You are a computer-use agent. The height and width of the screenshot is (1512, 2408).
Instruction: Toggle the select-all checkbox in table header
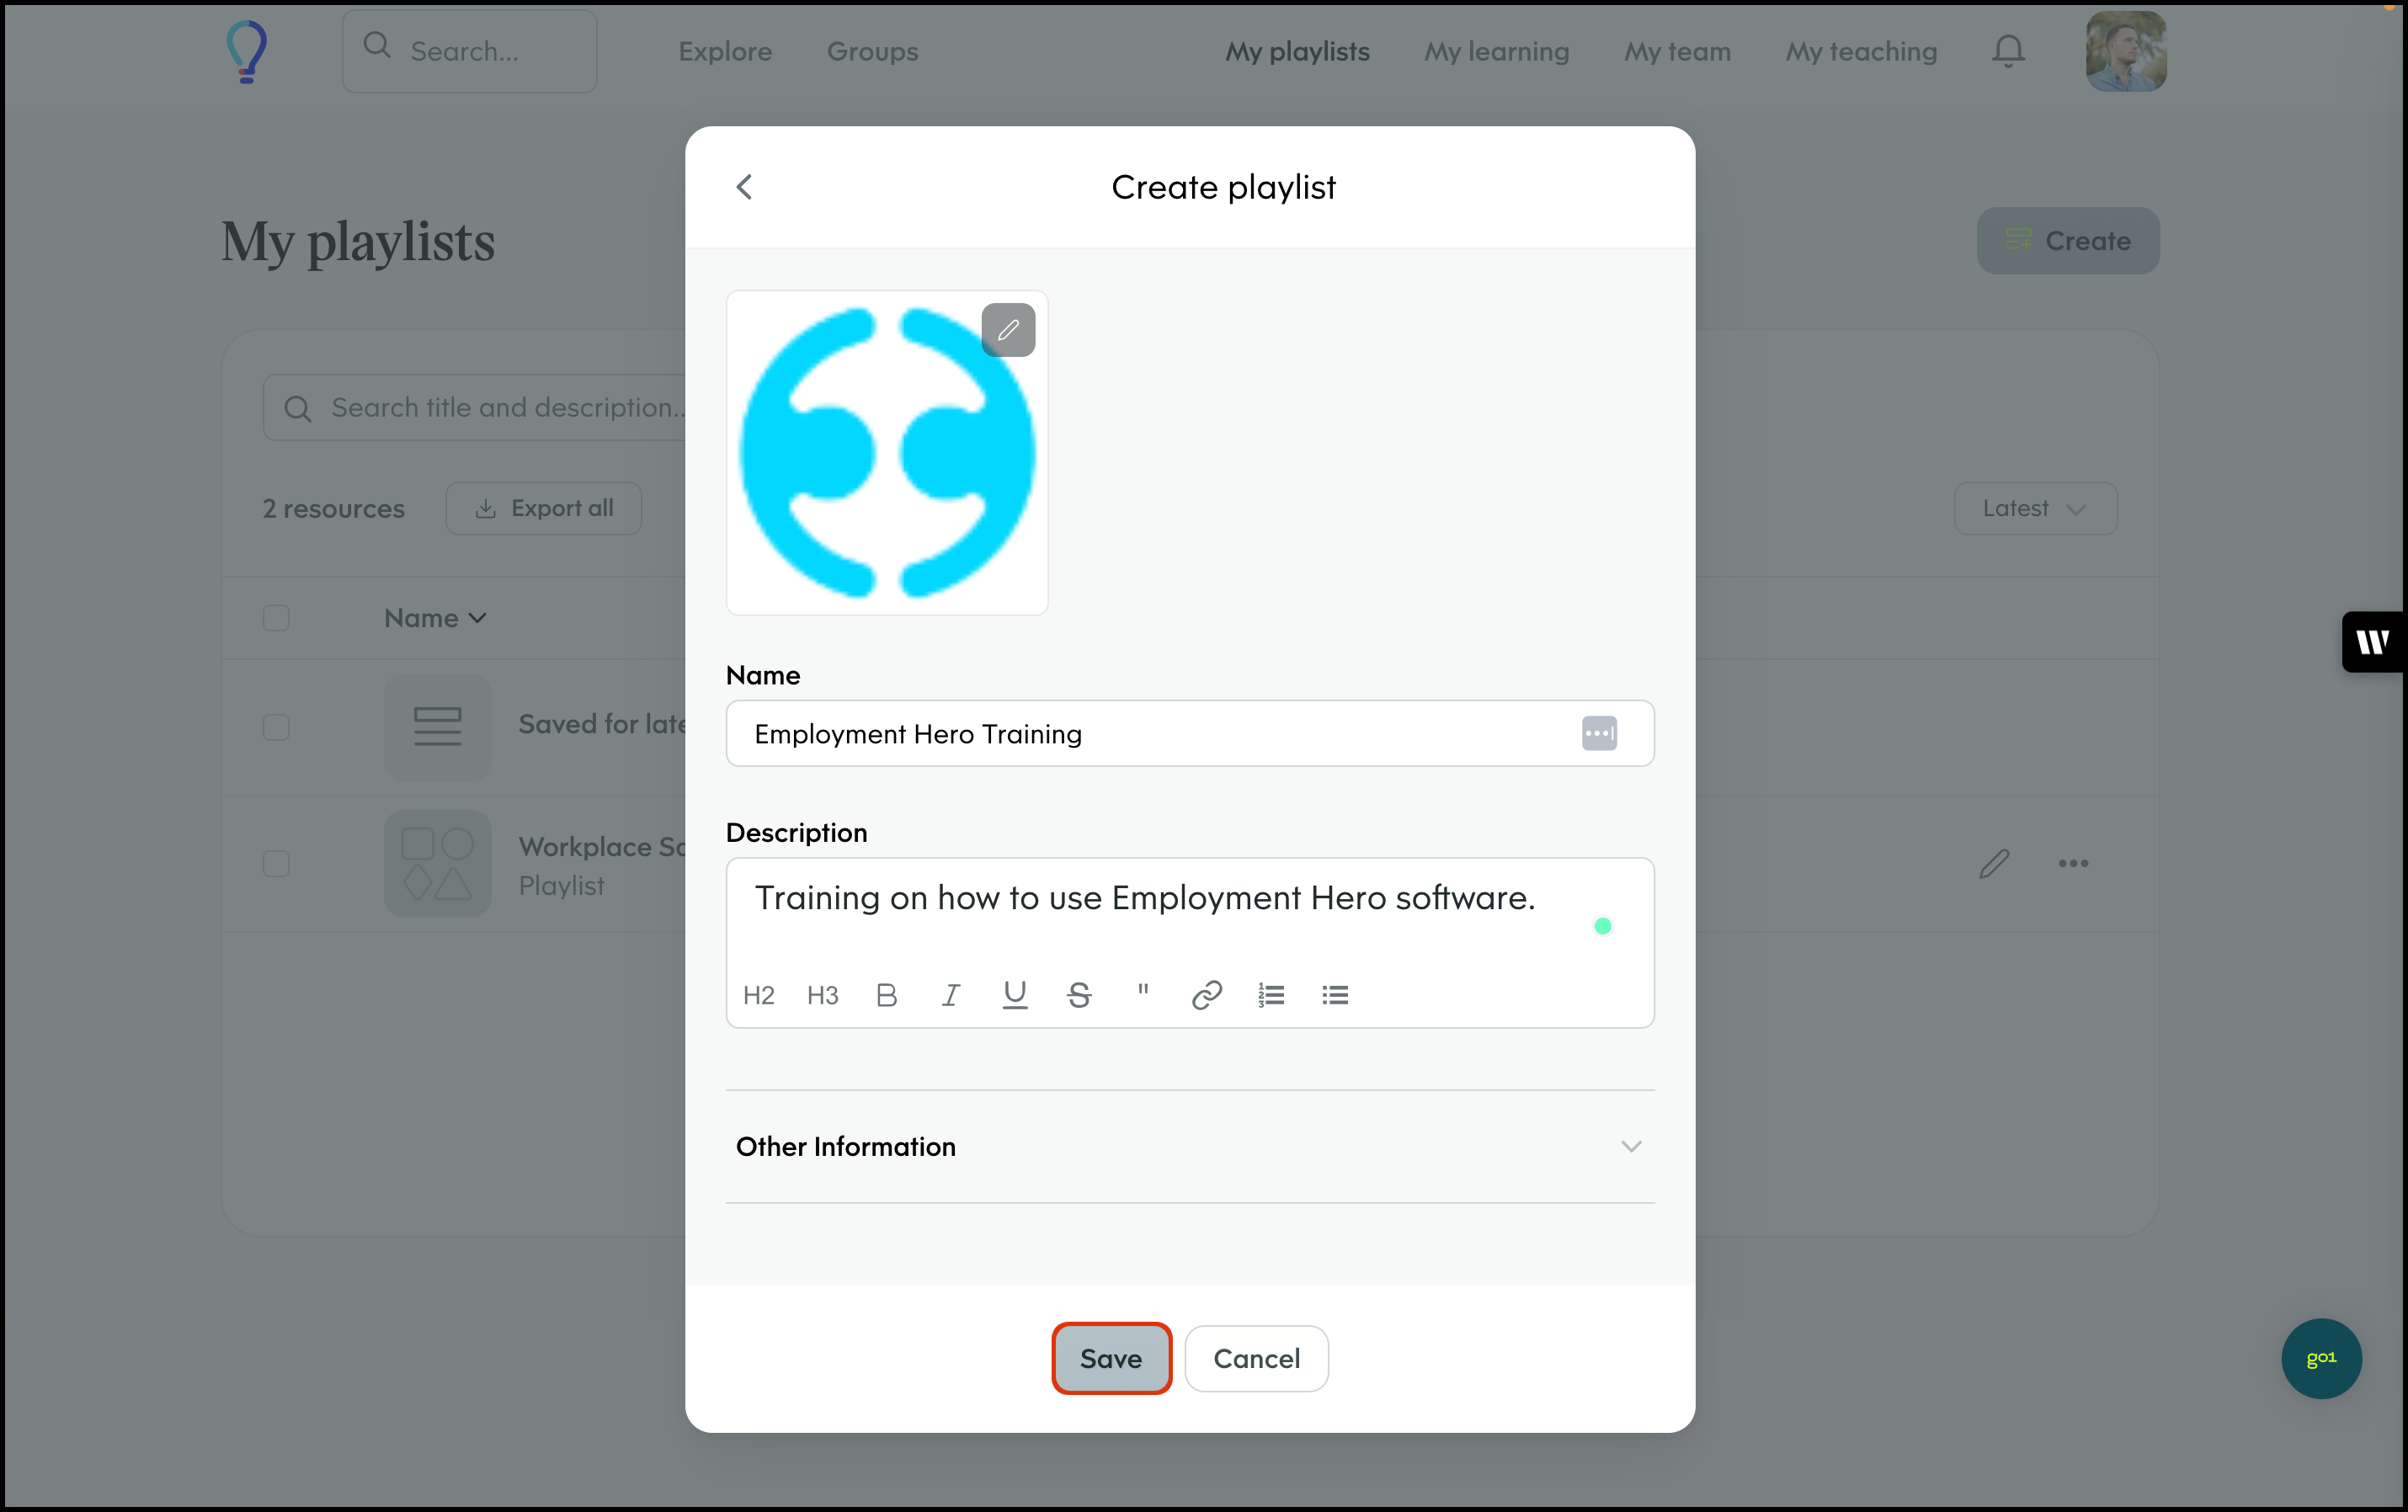pyautogui.click(x=276, y=618)
